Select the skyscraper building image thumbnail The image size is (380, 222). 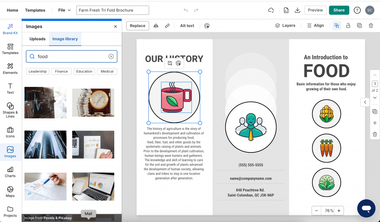pyautogui.click(x=45, y=145)
